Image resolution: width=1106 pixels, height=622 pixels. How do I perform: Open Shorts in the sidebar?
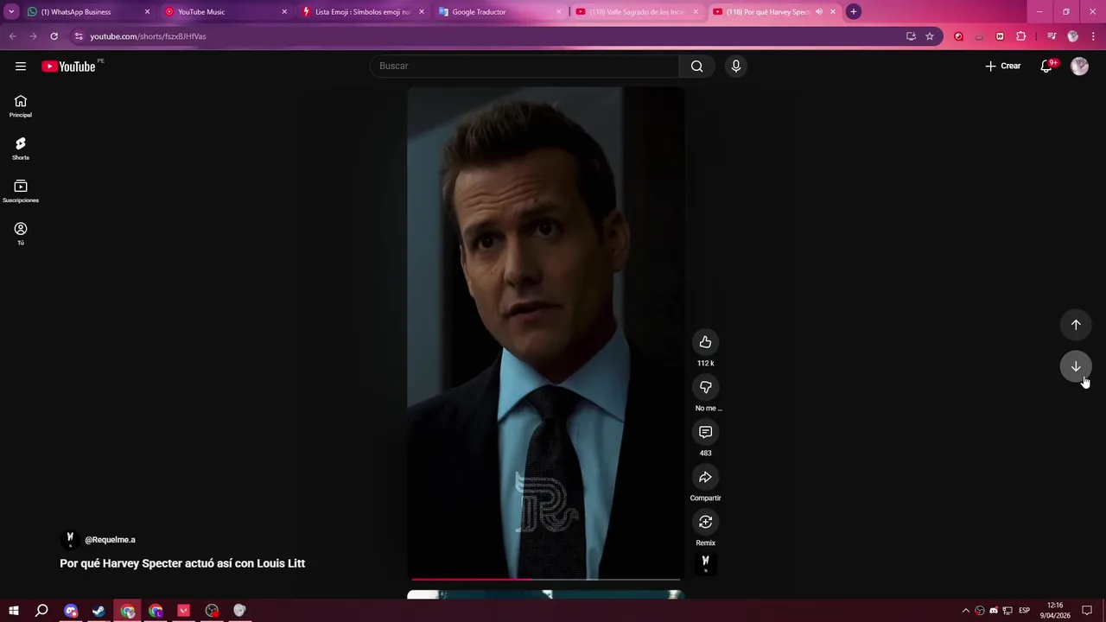[21, 149]
